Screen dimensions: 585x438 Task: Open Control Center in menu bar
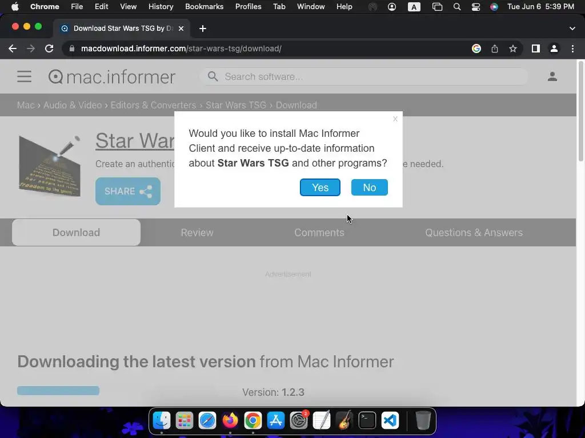pyautogui.click(x=476, y=7)
